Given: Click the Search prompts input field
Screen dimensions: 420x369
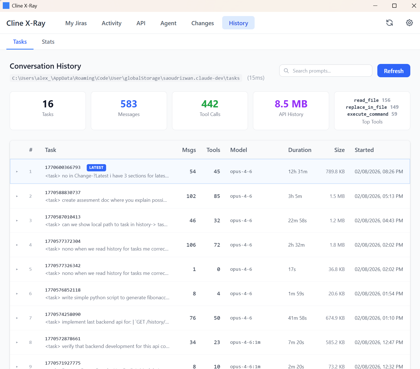Looking at the screenshot, I should 326,71.
